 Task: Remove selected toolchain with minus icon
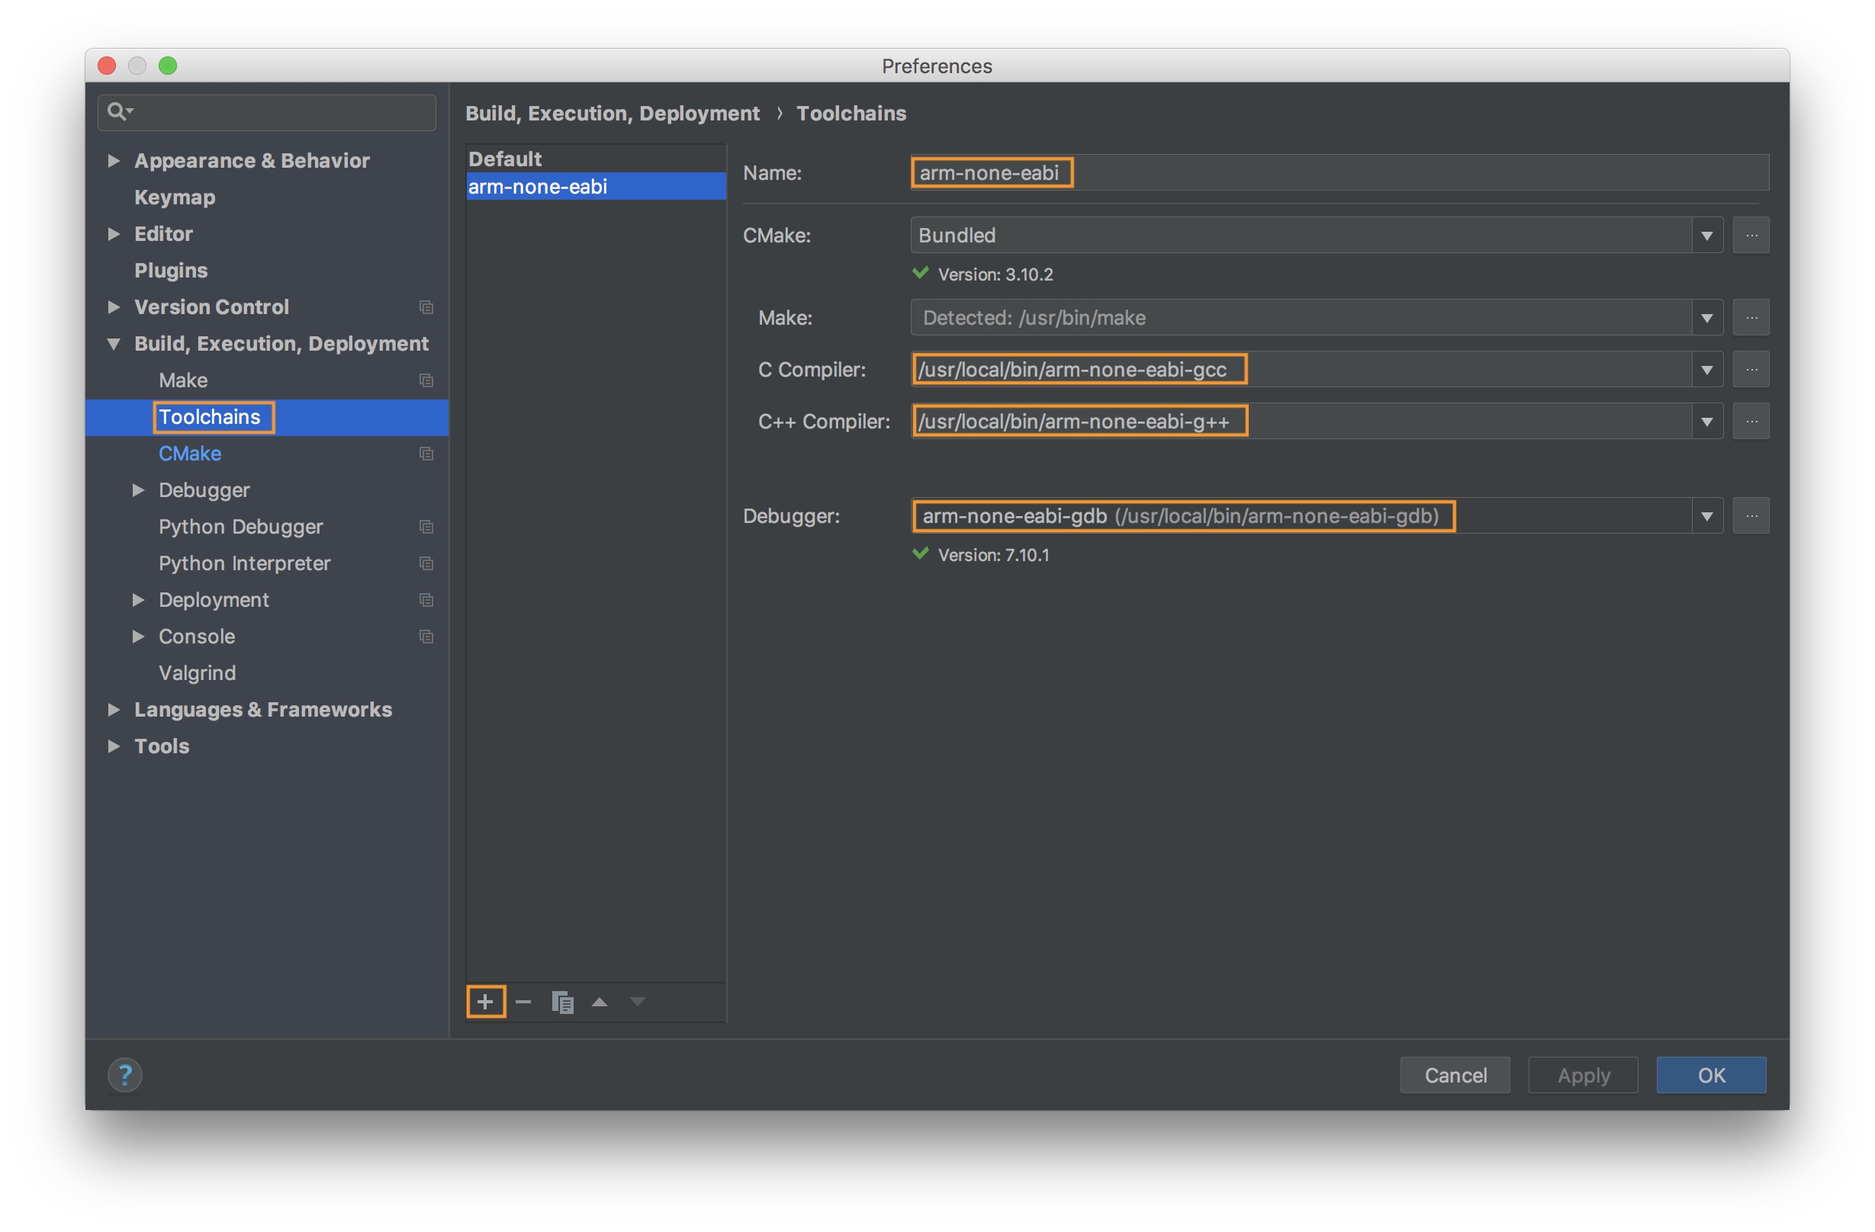523,1001
